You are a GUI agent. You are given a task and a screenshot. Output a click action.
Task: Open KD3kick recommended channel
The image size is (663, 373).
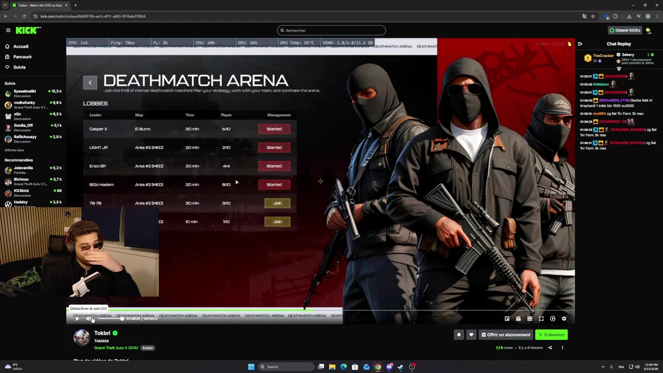[x=33, y=193]
